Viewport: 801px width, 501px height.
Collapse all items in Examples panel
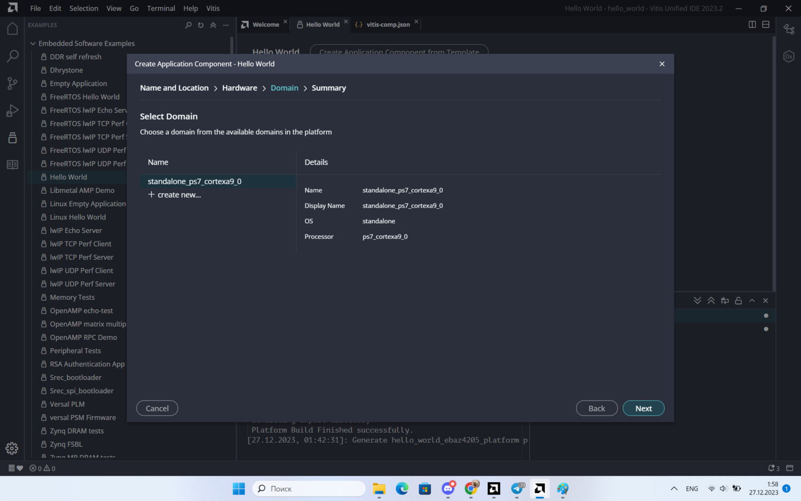[213, 25]
